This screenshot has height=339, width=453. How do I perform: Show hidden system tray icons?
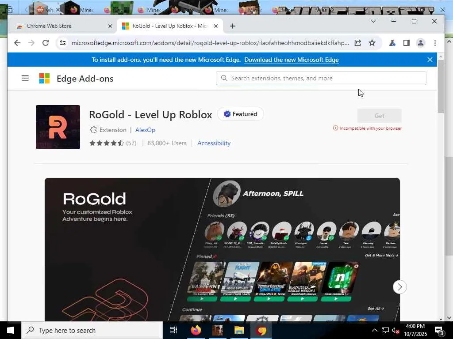(374, 330)
